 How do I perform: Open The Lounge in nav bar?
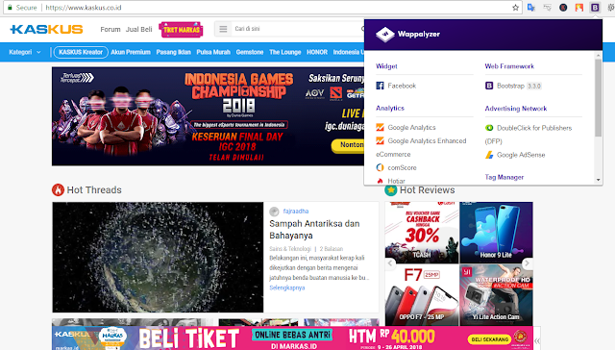coord(285,52)
